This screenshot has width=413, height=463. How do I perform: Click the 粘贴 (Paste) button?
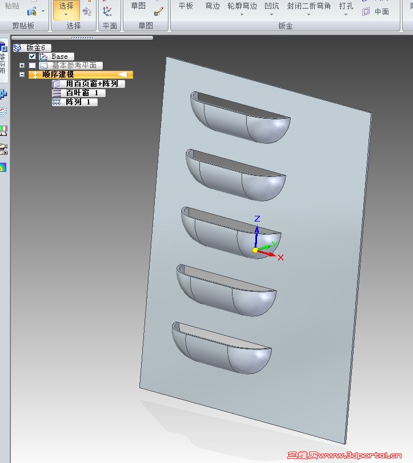(12, 6)
